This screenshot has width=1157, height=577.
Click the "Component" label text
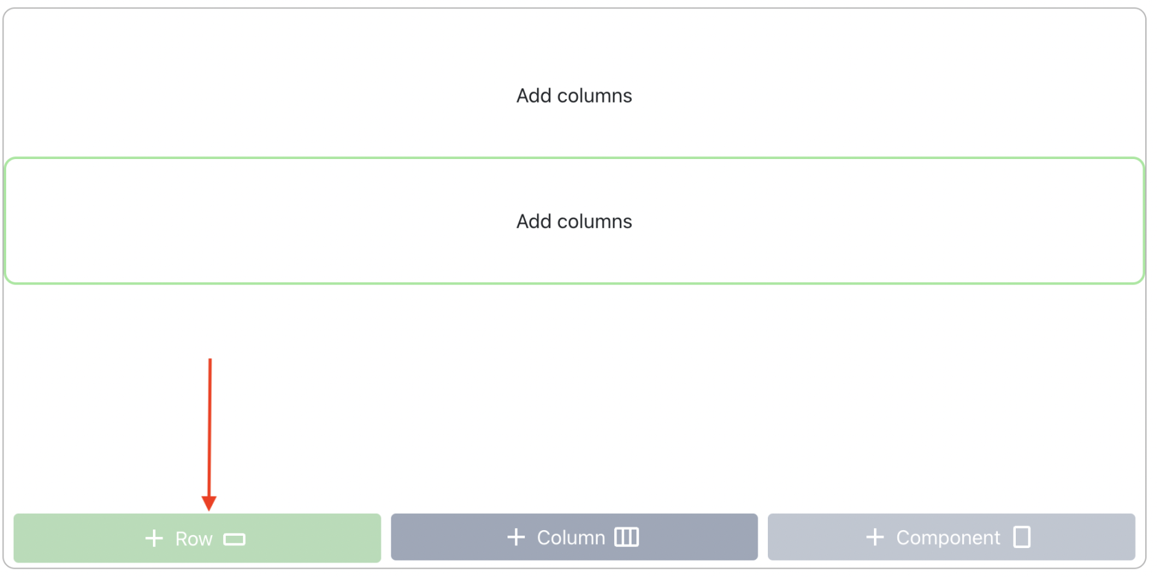948,538
